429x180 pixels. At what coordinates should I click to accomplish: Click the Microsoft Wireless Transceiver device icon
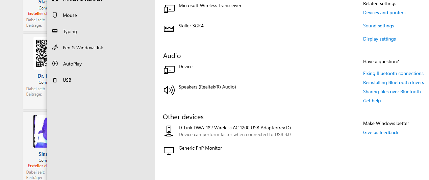click(169, 8)
